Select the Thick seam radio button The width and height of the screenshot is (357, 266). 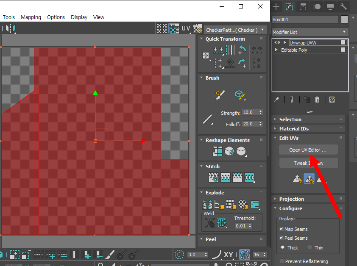282,247
